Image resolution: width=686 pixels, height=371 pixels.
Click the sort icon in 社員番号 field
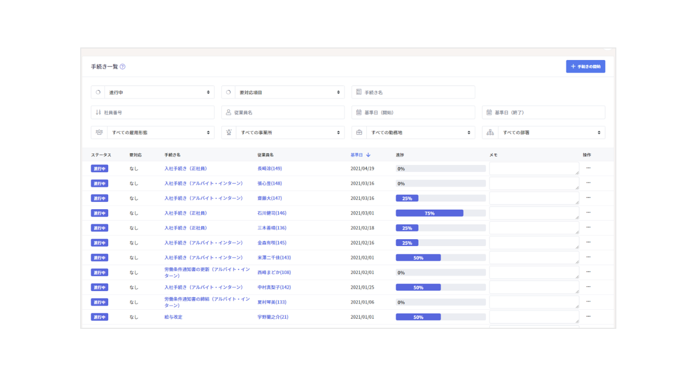pyautogui.click(x=98, y=112)
